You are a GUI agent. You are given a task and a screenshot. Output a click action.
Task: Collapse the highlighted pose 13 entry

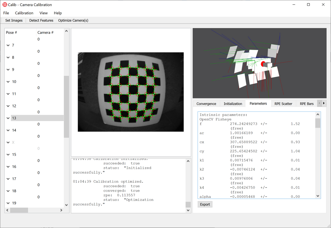coord(8,118)
